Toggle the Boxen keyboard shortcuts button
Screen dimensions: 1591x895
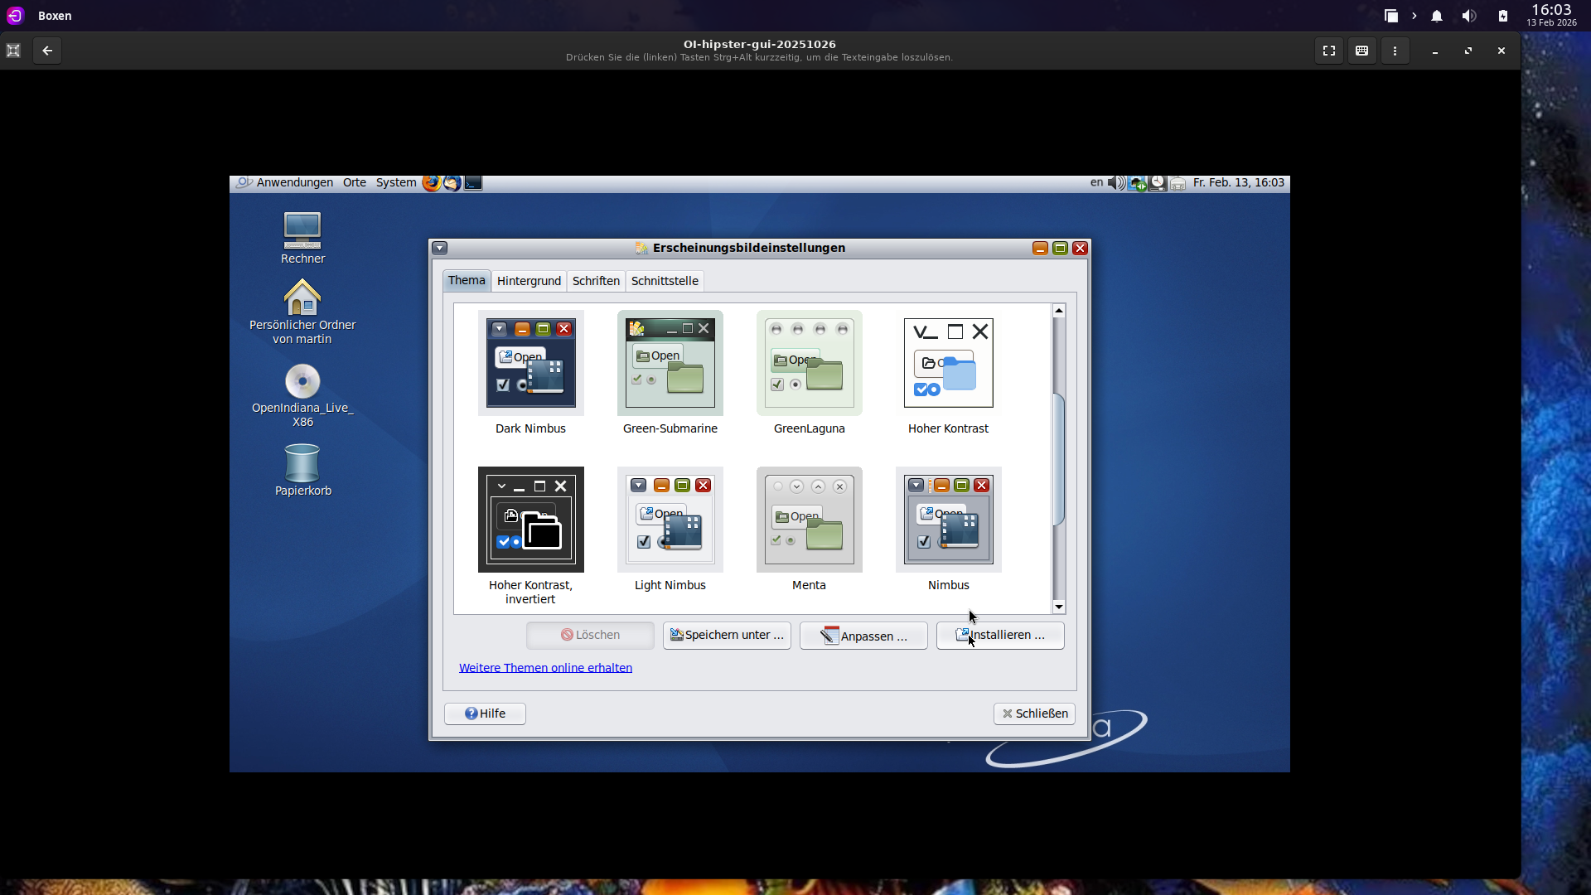(1361, 51)
